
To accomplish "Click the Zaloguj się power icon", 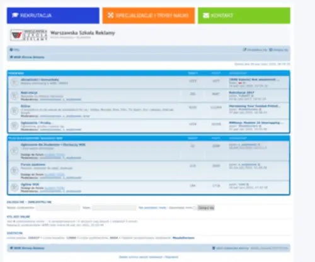I will coord(271,50).
